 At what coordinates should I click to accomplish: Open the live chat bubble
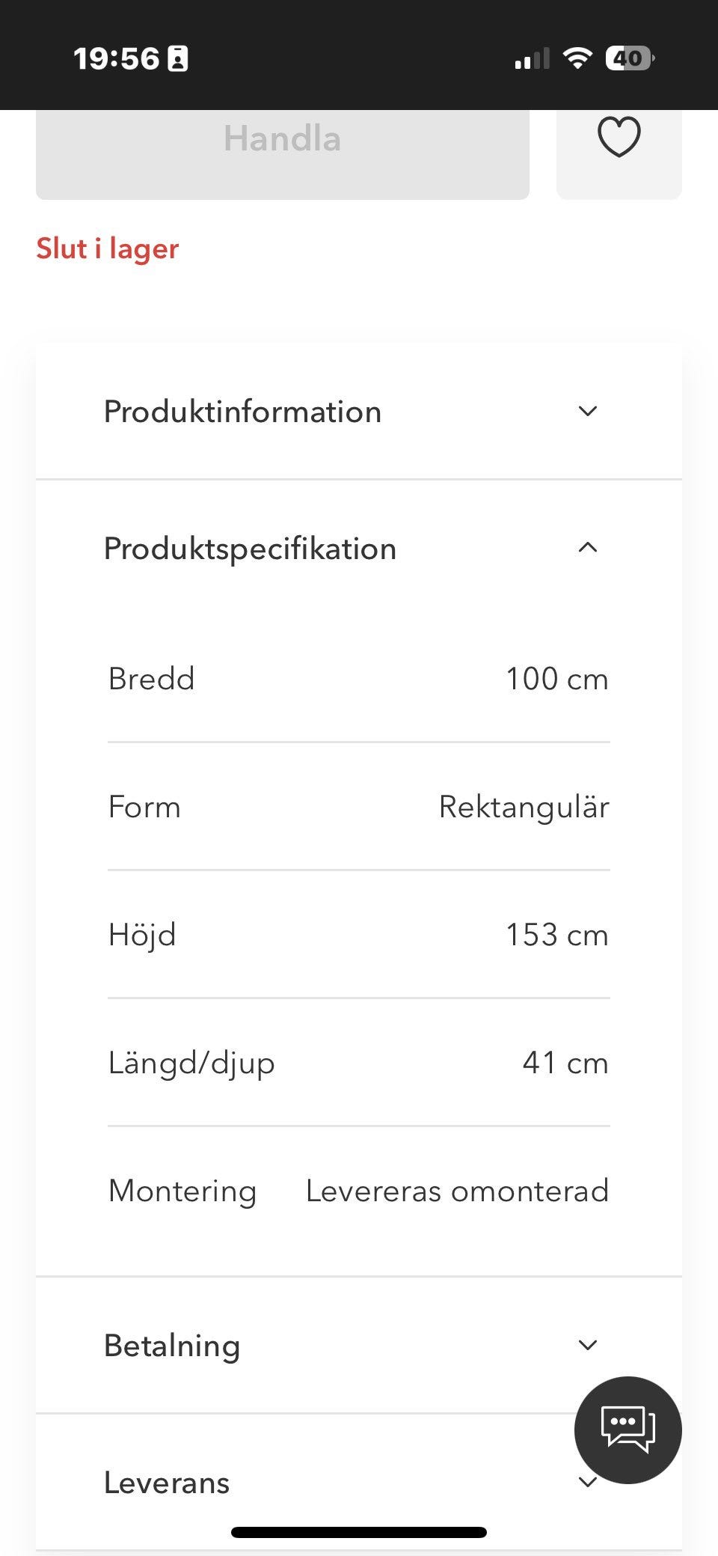pos(628,1430)
